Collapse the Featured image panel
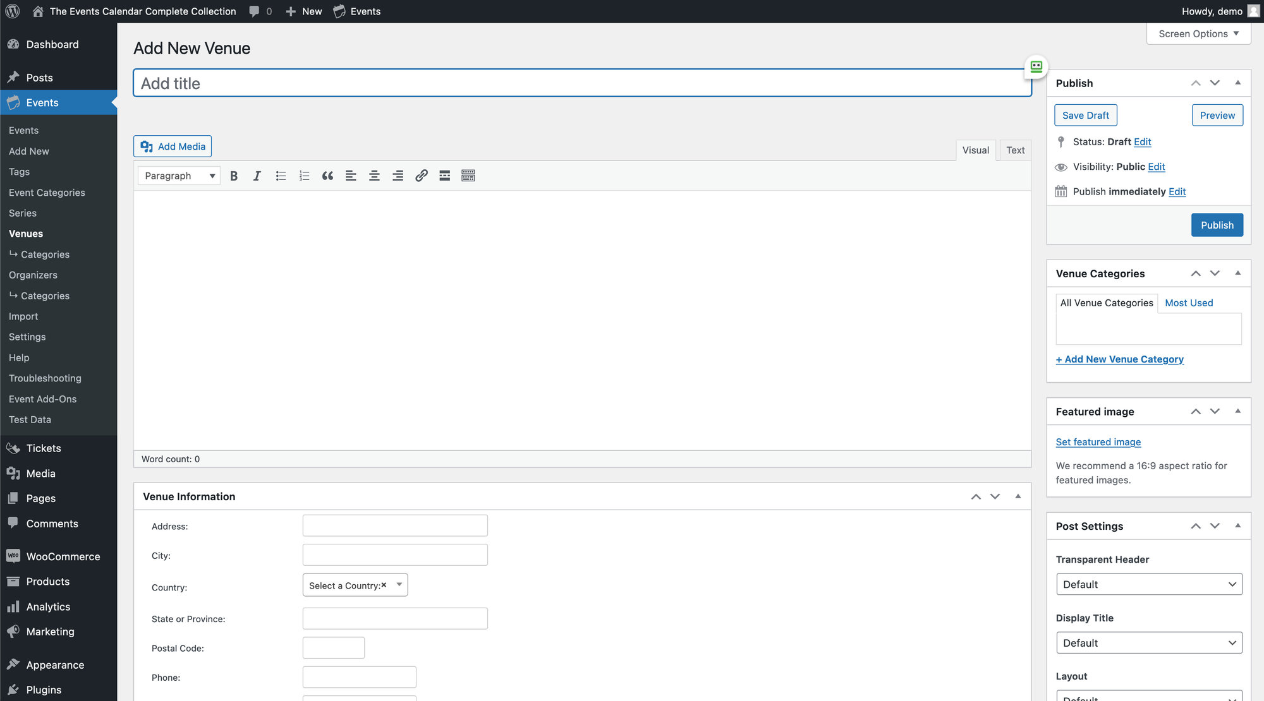Image resolution: width=1264 pixels, height=701 pixels. (1237, 411)
